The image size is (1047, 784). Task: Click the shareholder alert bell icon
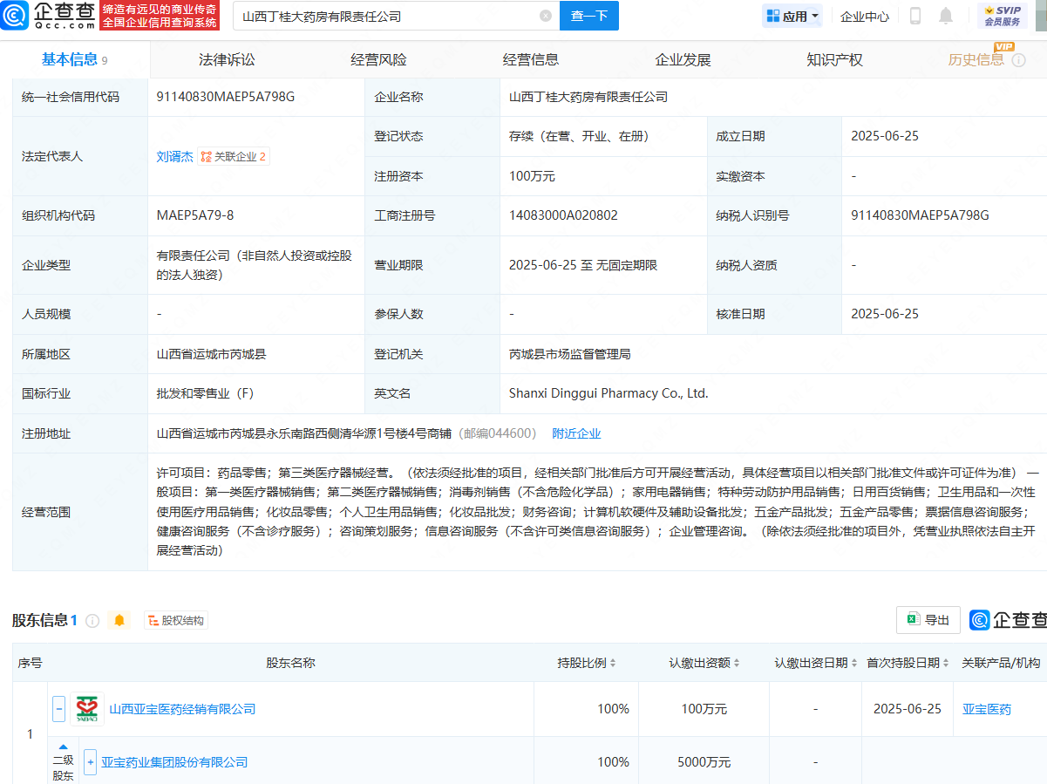(x=119, y=621)
